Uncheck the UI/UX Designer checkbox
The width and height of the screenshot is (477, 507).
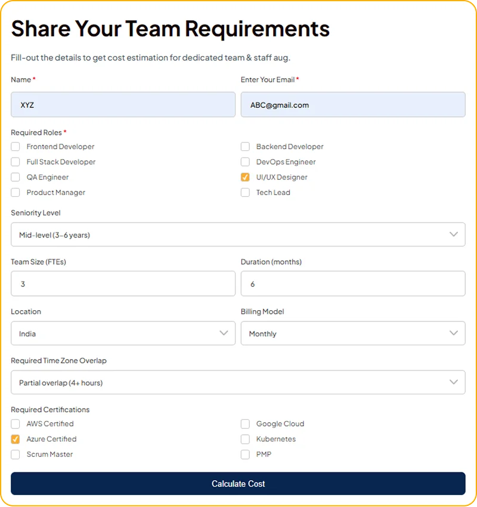pos(245,177)
